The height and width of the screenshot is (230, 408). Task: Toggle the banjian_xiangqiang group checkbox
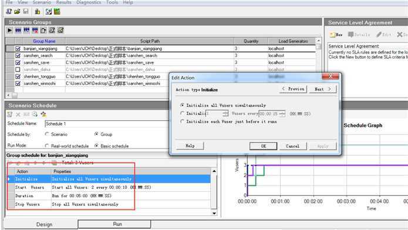(18, 49)
